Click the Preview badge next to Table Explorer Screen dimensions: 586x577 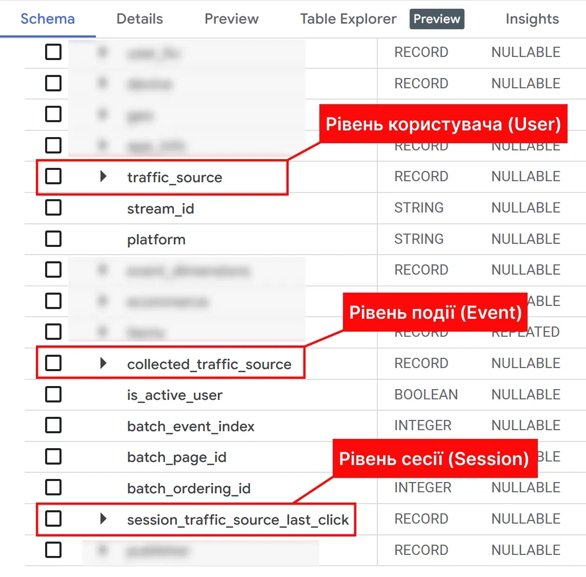437,19
